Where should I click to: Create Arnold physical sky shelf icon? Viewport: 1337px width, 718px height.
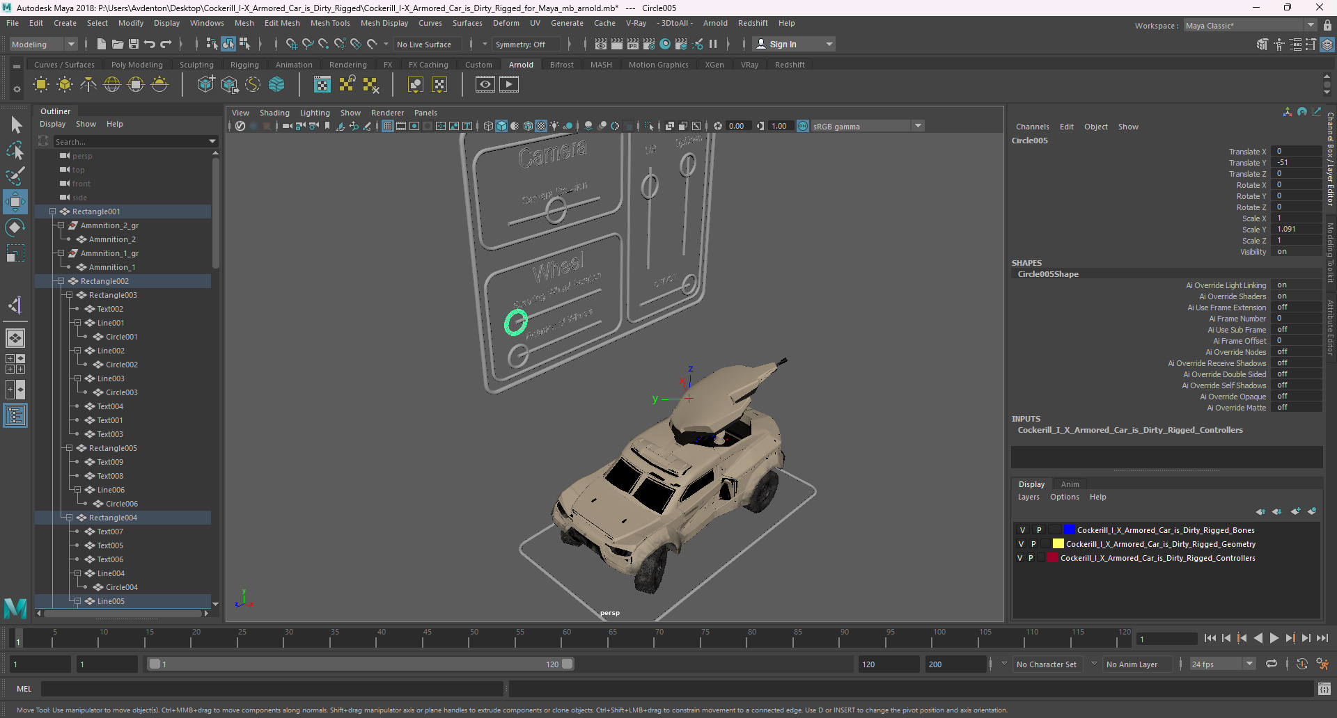(159, 85)
